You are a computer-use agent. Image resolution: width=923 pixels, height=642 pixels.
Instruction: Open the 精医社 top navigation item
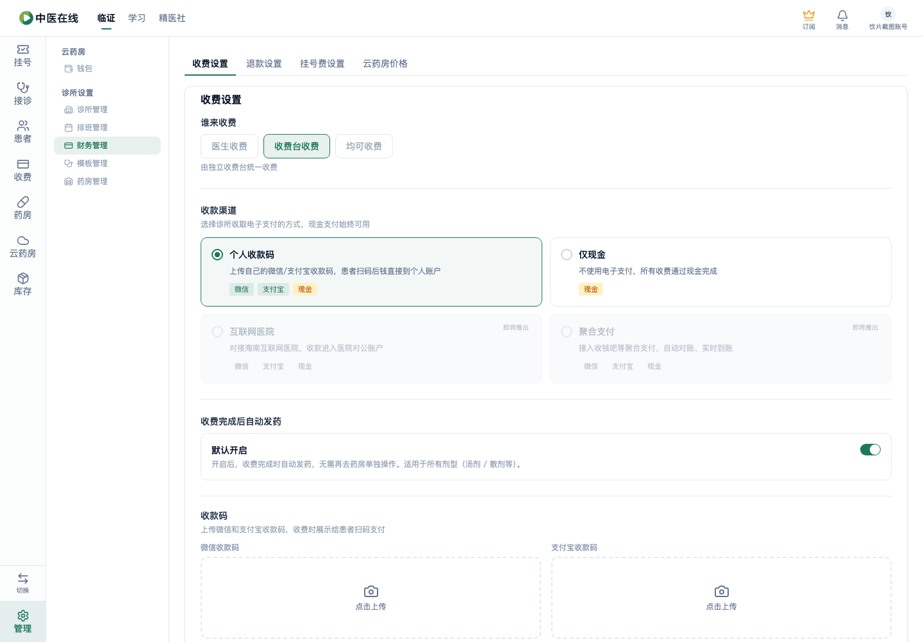pyautogui.click(x=172, y=18)
